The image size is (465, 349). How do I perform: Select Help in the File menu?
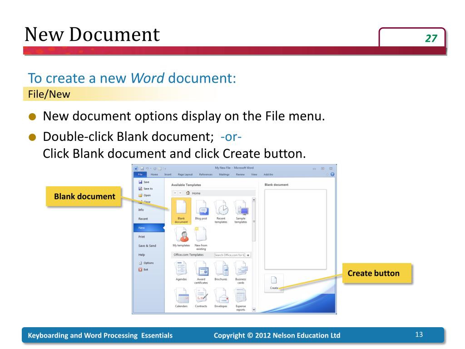(148, 255)
